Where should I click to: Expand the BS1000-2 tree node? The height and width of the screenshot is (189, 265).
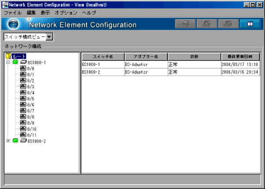[x=8, y=141]
